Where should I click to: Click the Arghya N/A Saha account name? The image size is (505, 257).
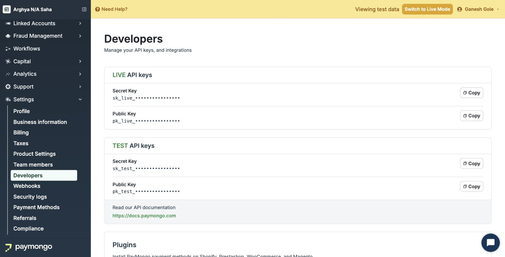click(33, 10)
